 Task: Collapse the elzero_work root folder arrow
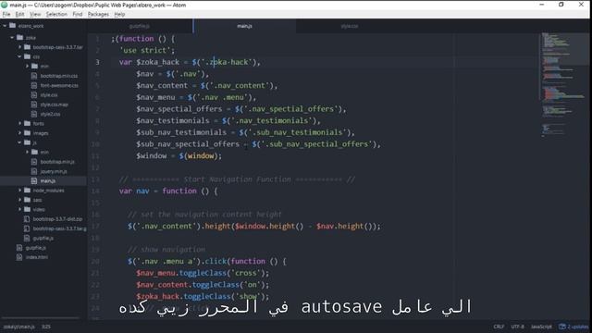(5, 26)
